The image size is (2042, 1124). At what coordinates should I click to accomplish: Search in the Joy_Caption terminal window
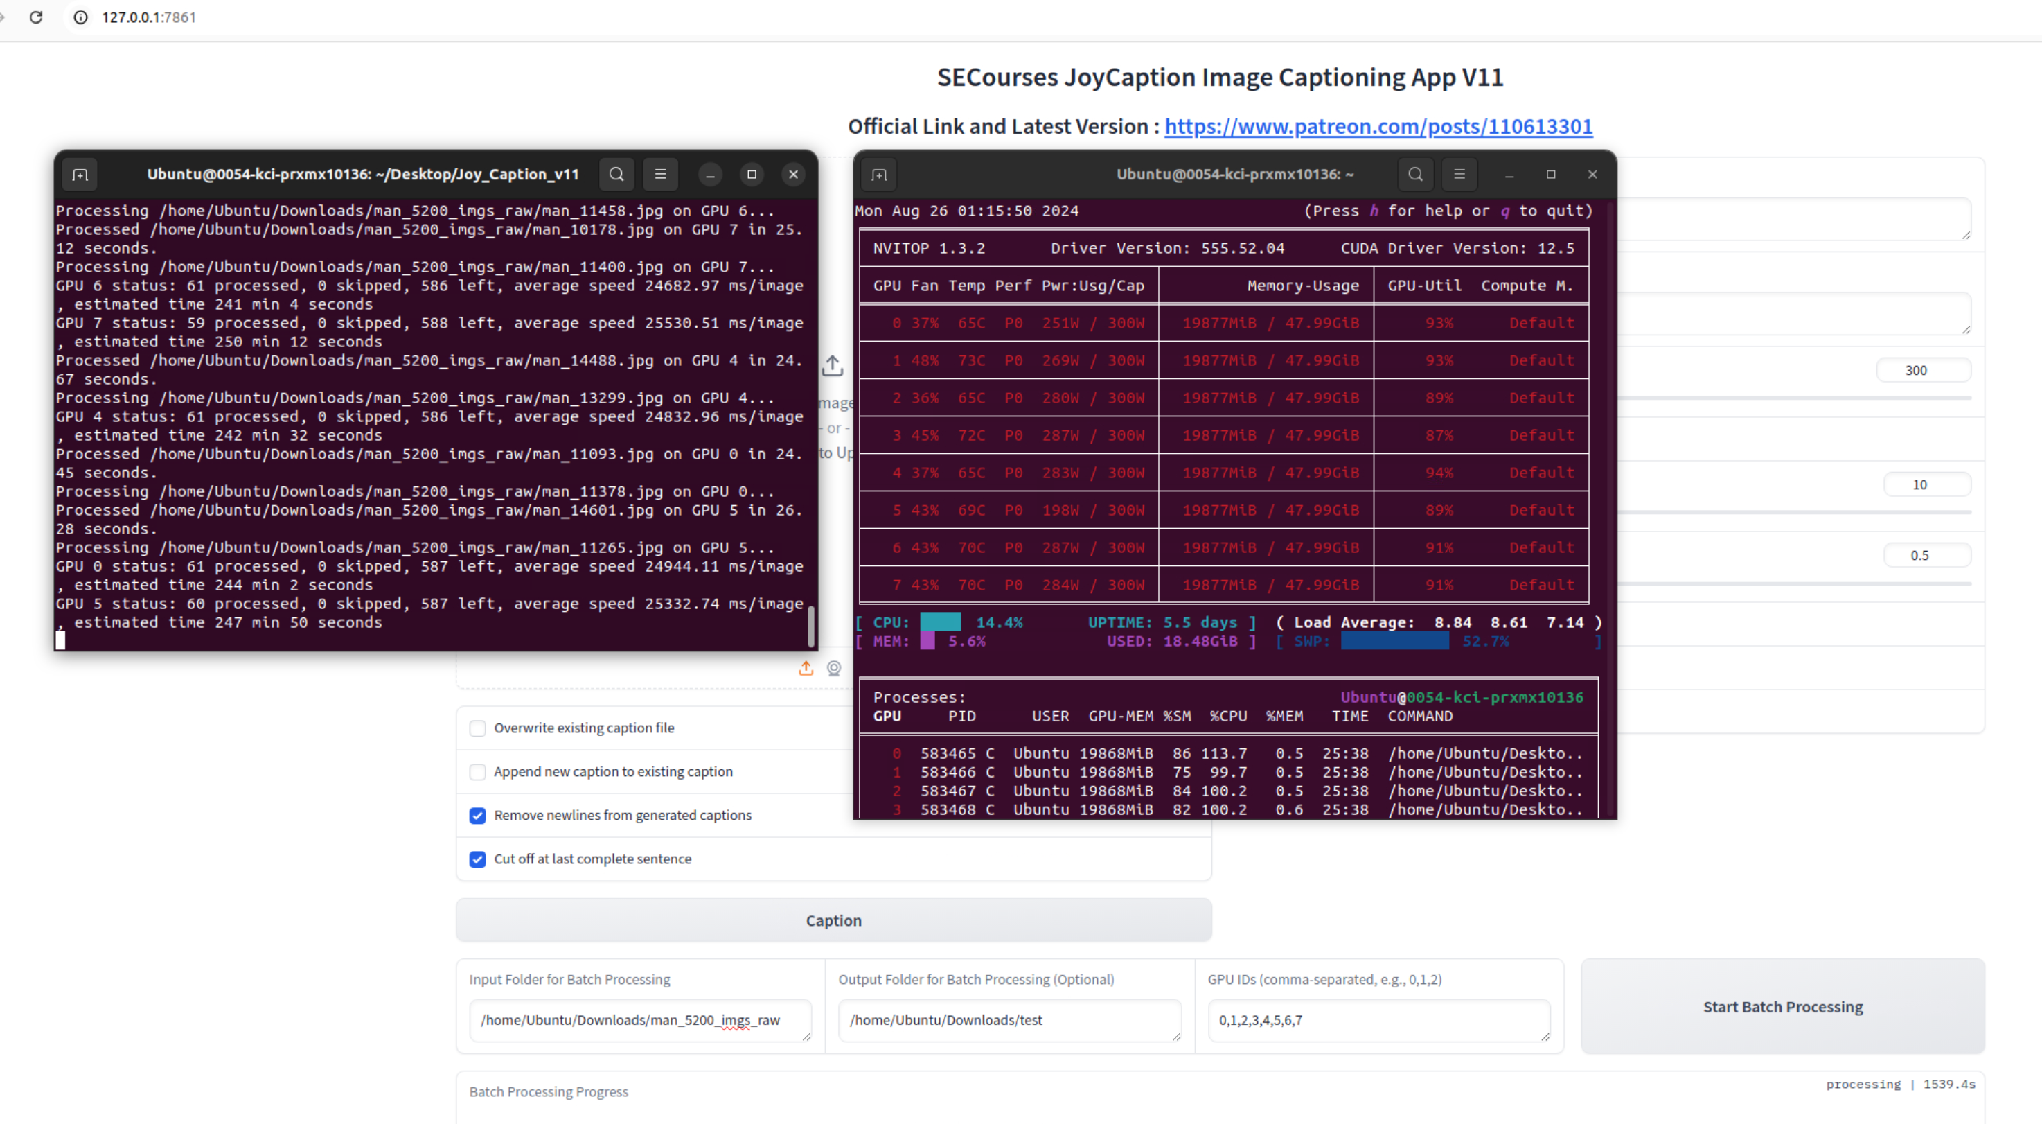616,175
